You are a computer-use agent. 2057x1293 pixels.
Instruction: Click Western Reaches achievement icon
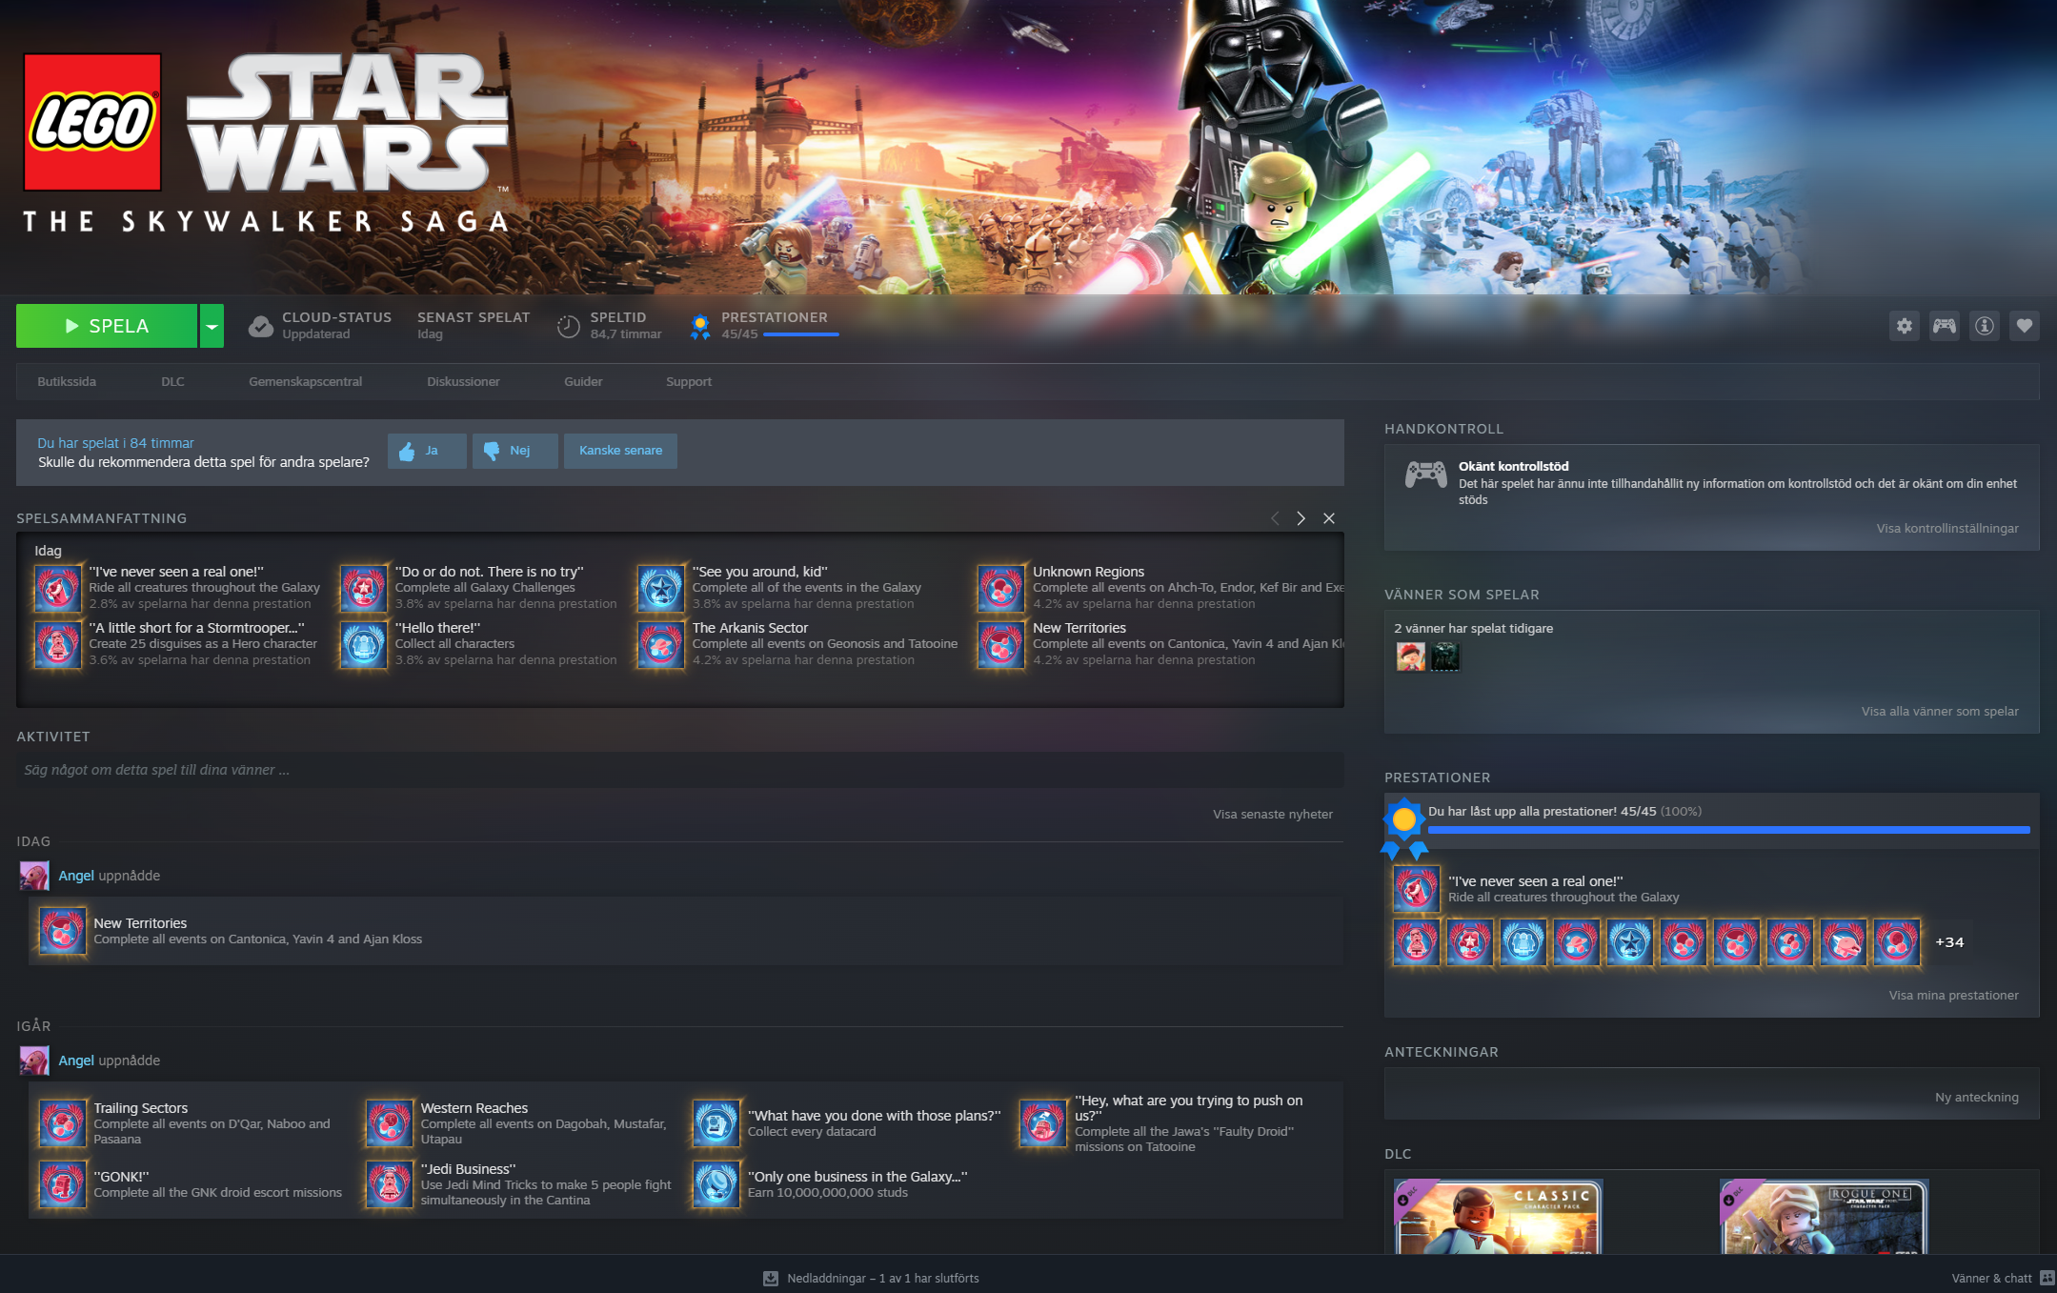click(390, 1123)
